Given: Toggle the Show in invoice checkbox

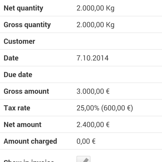Looking at the screenshot, I should pos(84,159).
